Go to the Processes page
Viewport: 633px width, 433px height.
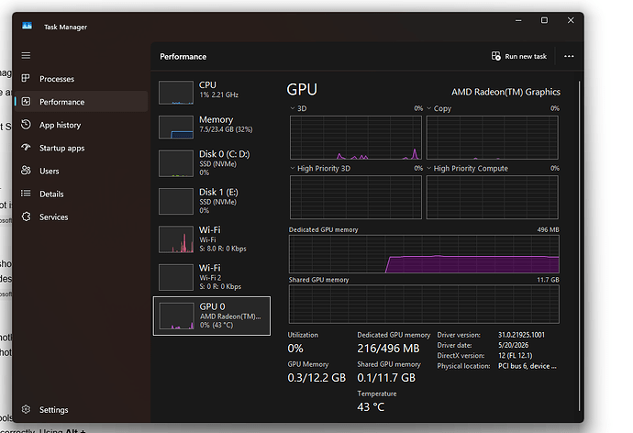coord(81,79)
